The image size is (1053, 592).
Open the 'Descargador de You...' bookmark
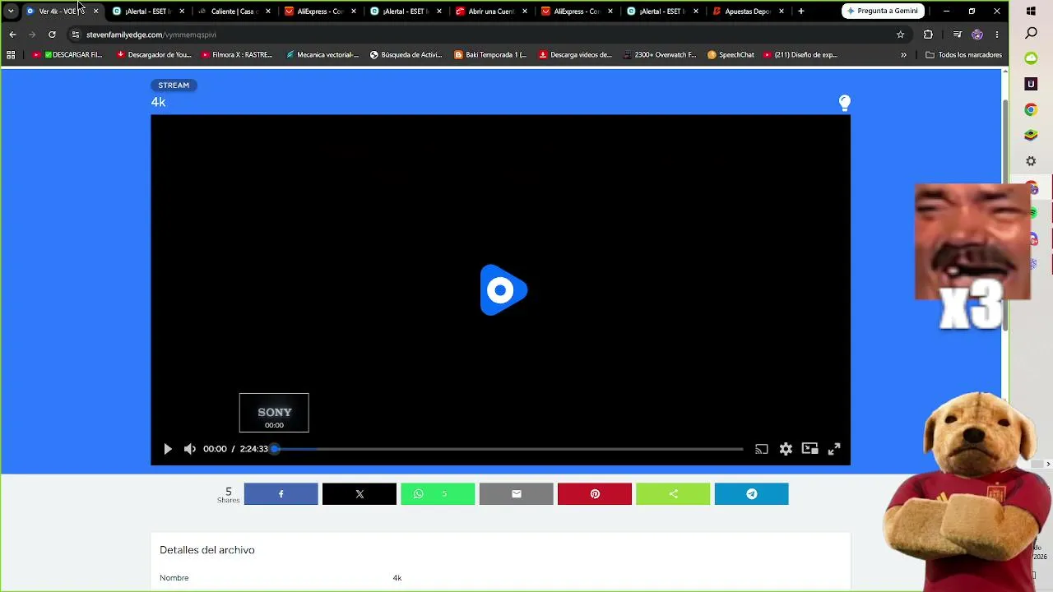pyautogui.click(x=154, y=55)
